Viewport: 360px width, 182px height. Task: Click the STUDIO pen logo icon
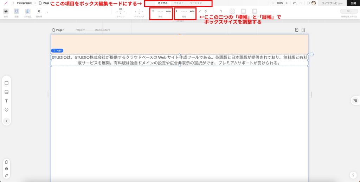6,3
